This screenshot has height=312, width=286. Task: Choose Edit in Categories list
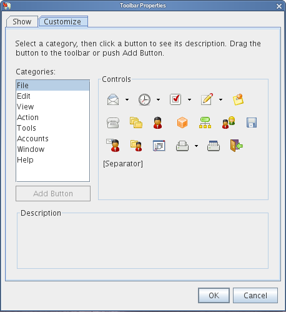pyautogui.click(x=53, y=96)
